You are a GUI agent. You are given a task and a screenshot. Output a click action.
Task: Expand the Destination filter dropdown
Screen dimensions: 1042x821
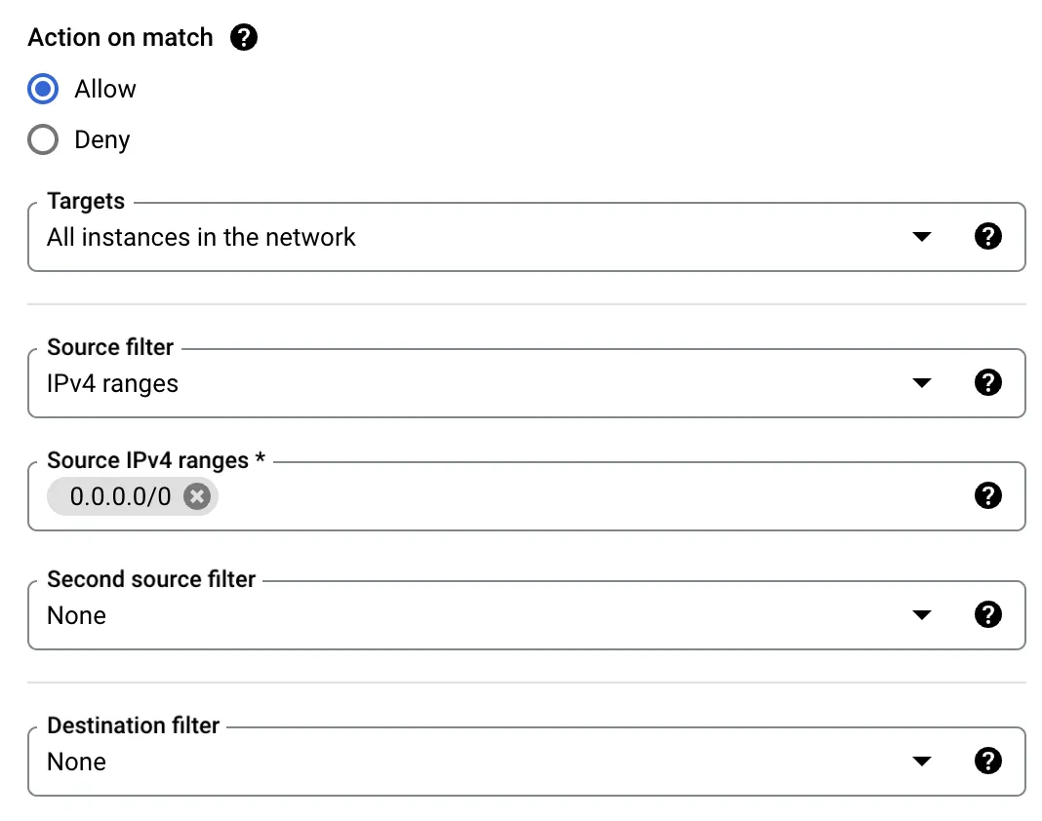[x=921, y=761]
